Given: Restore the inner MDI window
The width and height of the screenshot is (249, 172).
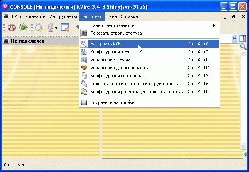Looking at the screenshot, I should pos(234,16).
